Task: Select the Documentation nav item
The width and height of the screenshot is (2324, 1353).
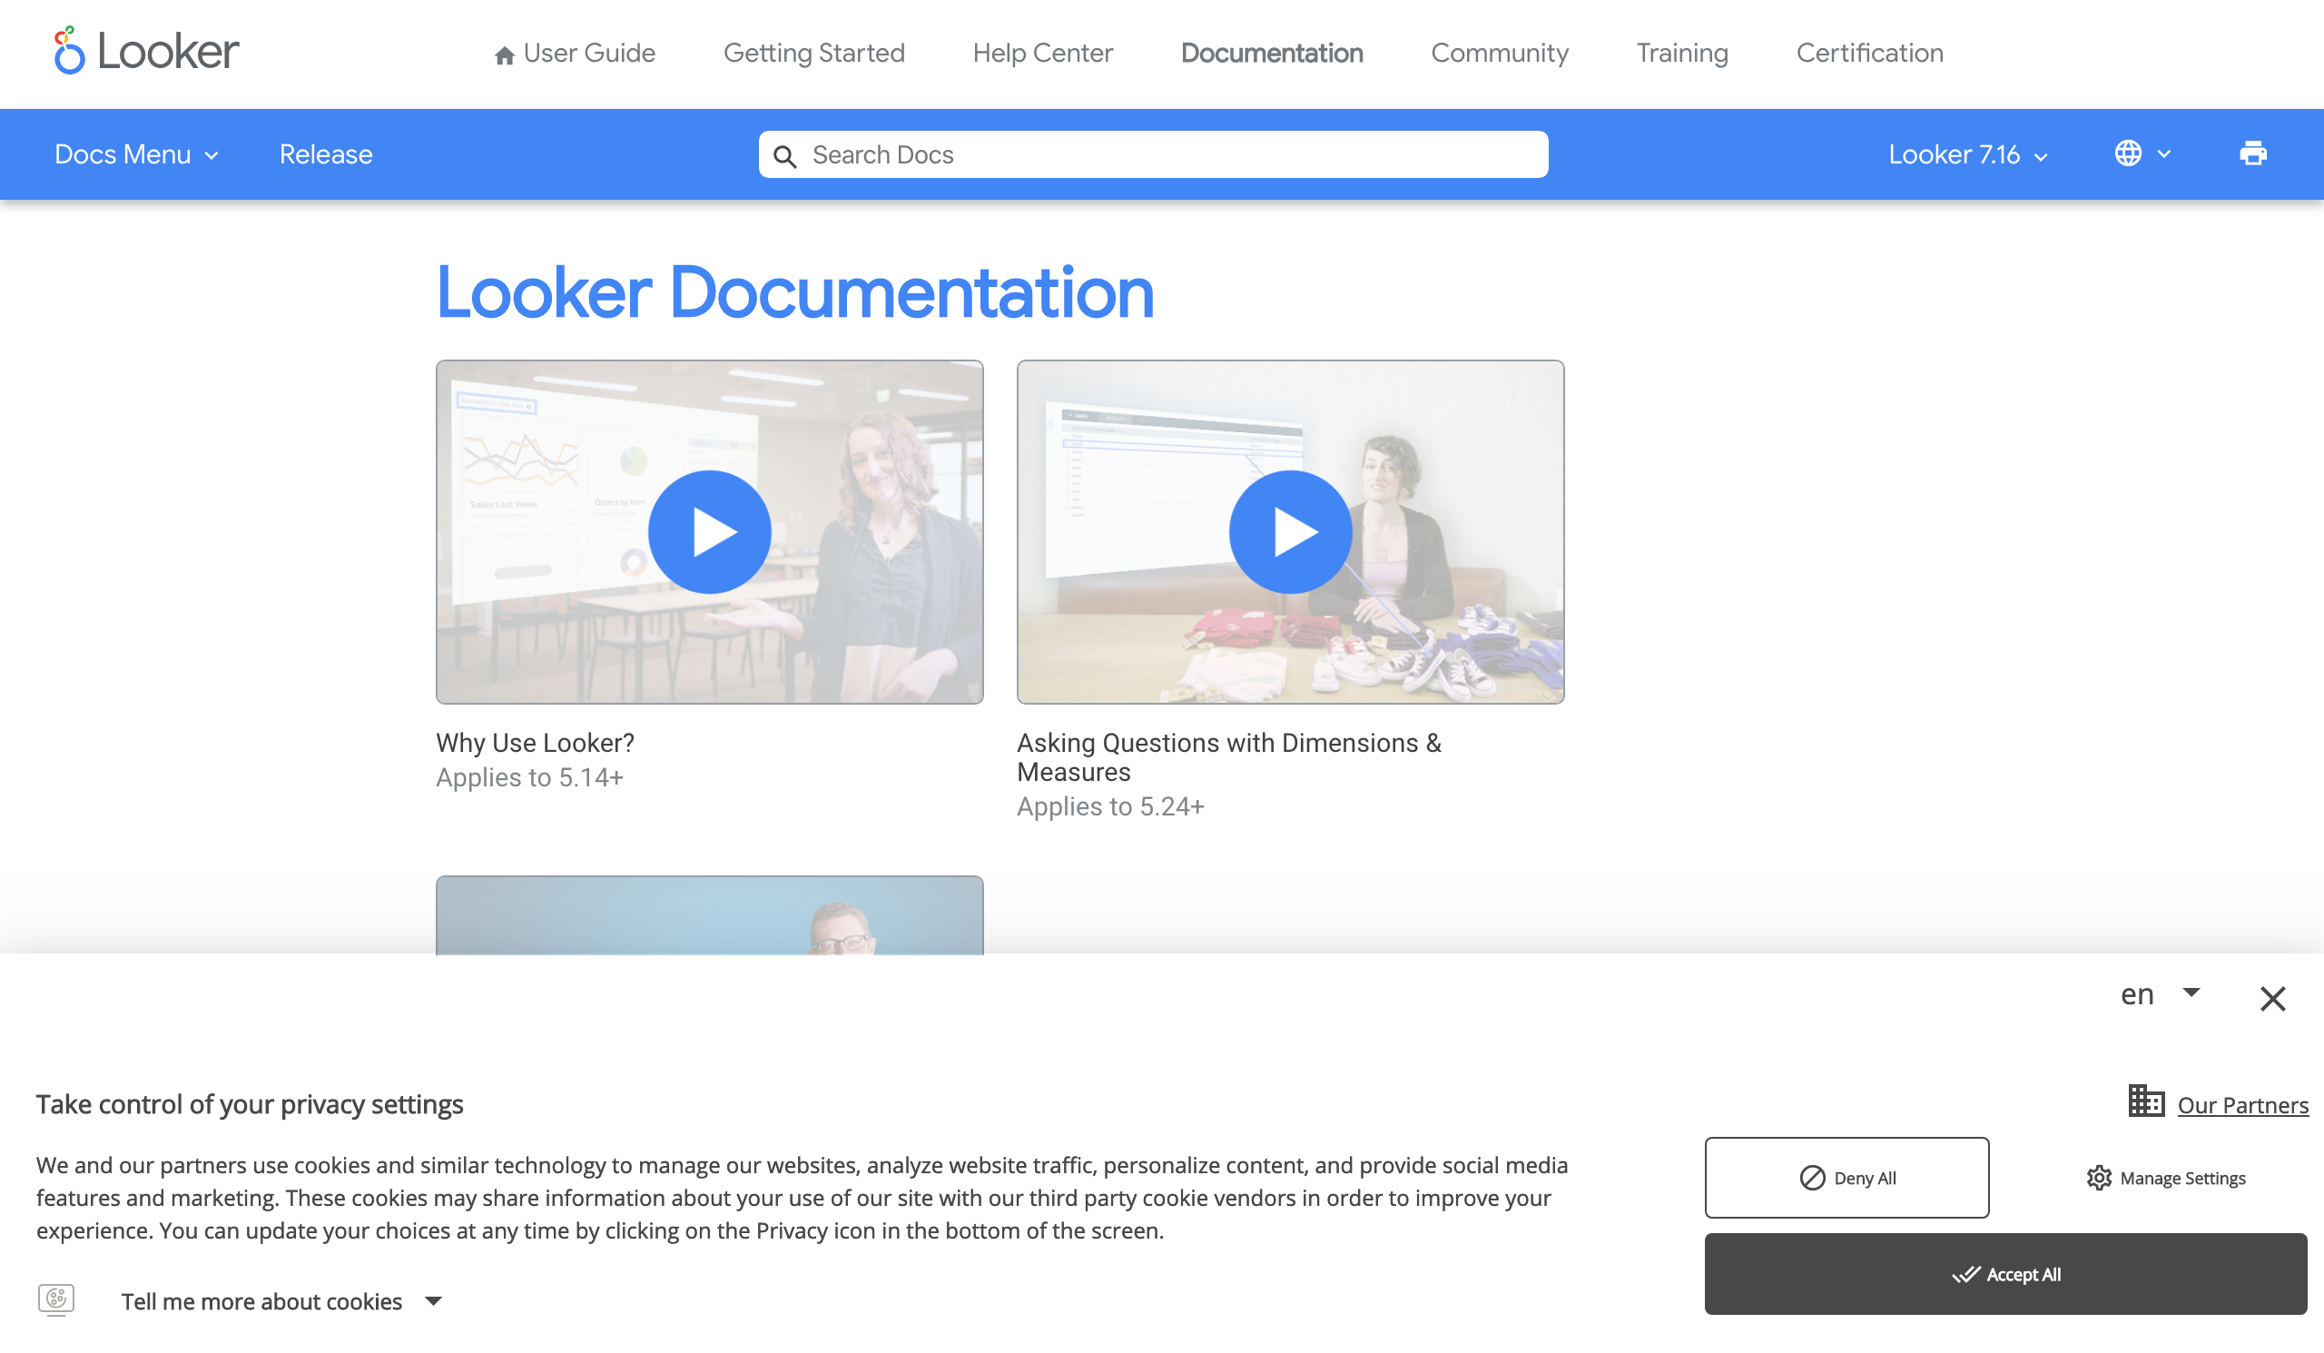Action: click(1271, 54)
